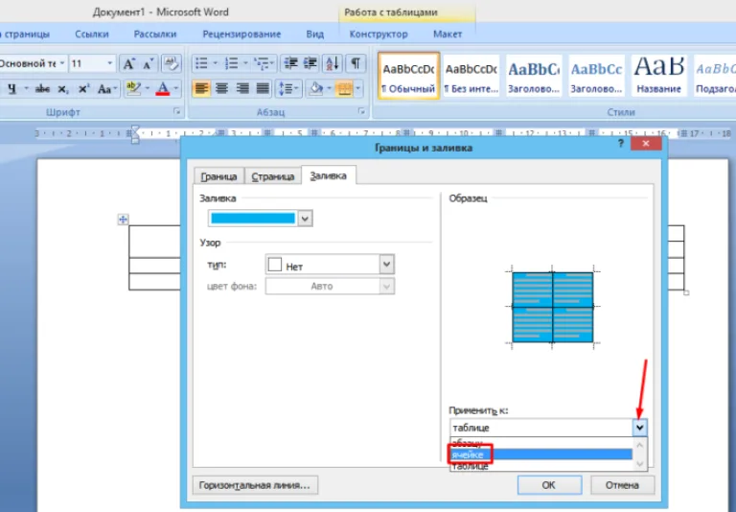Click the blue fill color swatch

pyautogui.click(x=253, y=219)
